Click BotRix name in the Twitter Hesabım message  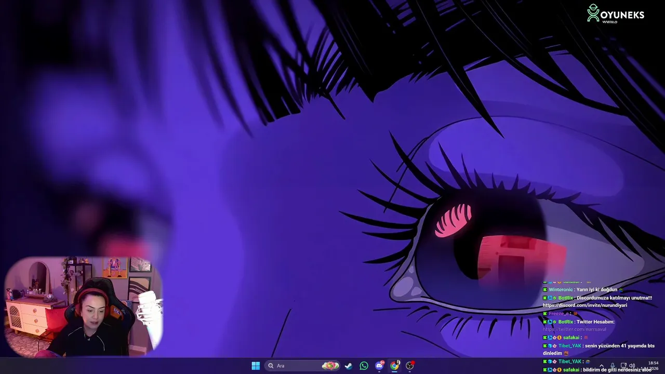(x=566, y=322)
